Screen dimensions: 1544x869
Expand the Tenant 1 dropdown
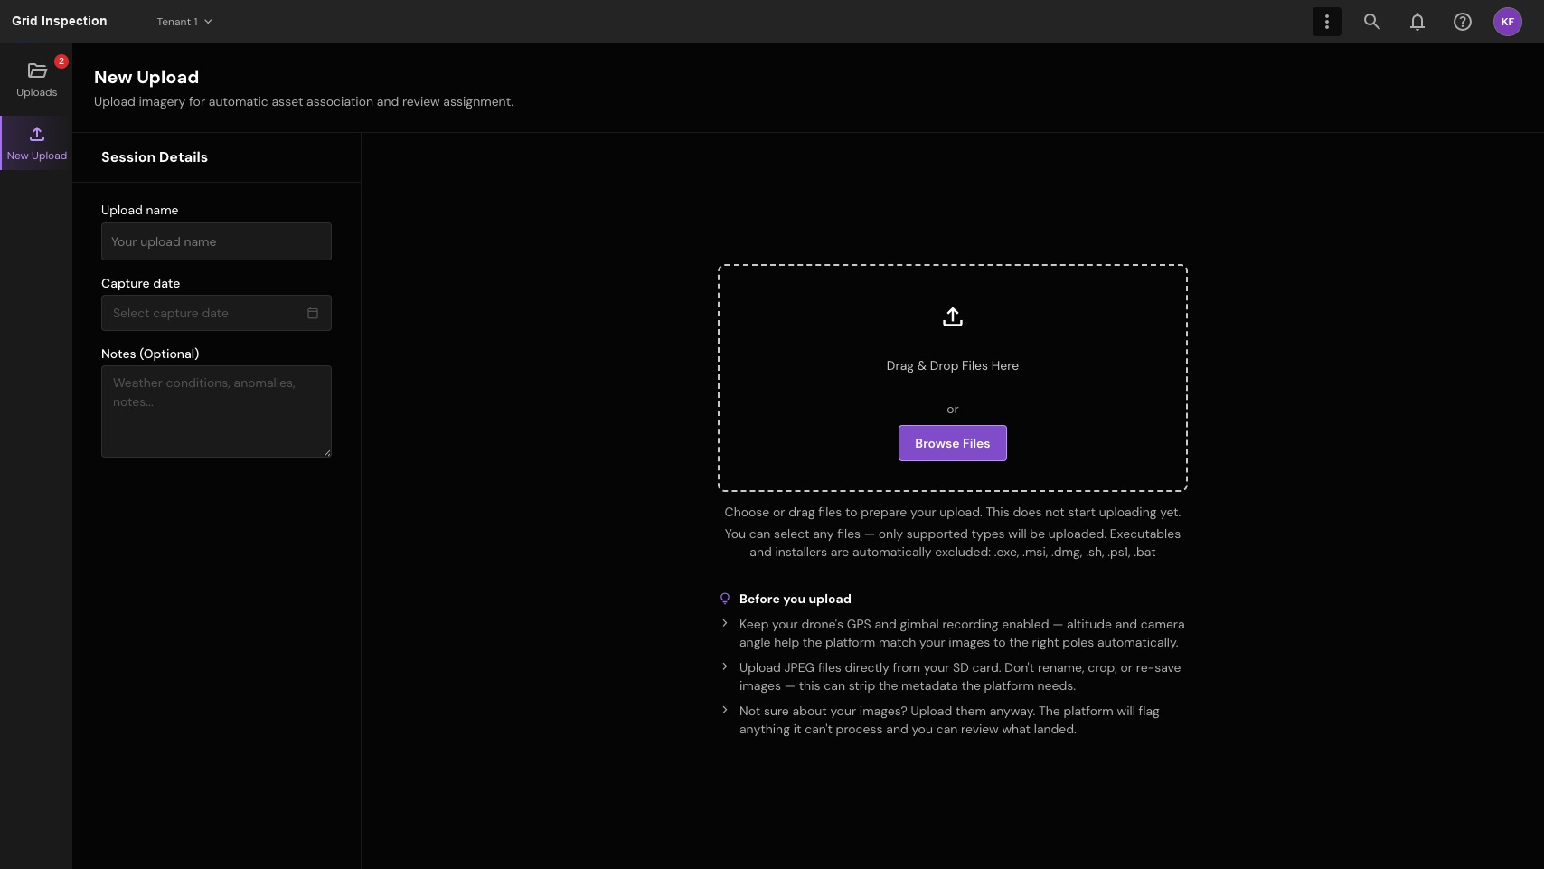[x=184, y=22]
